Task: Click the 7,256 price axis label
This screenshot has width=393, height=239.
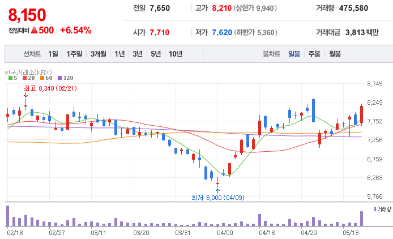Action: [375, 140]
